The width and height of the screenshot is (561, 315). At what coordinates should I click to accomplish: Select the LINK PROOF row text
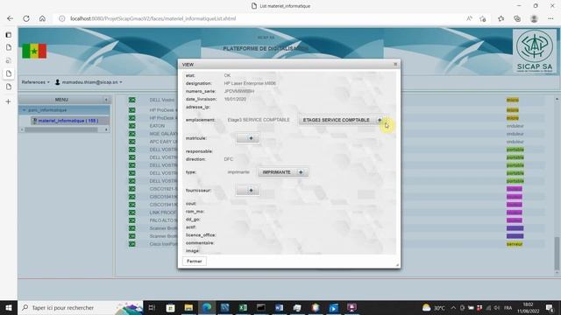pyautogui.click(x=164, y=212)
